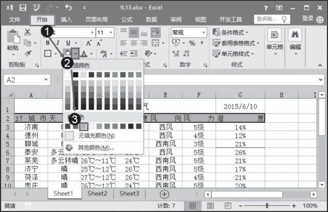This screenshot has width=328, height=212.
Task: Add a new sheet with plus icon
Action: point(165,194)
